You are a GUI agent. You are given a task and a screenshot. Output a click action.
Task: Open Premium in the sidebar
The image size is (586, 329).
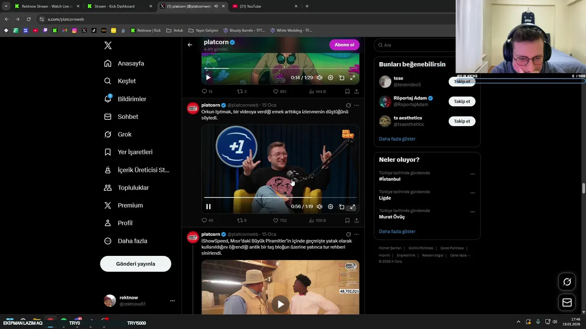click(123, 206)
